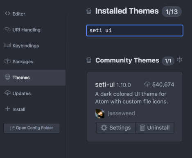Open the seti-ui theme name link

pos(105,85)
